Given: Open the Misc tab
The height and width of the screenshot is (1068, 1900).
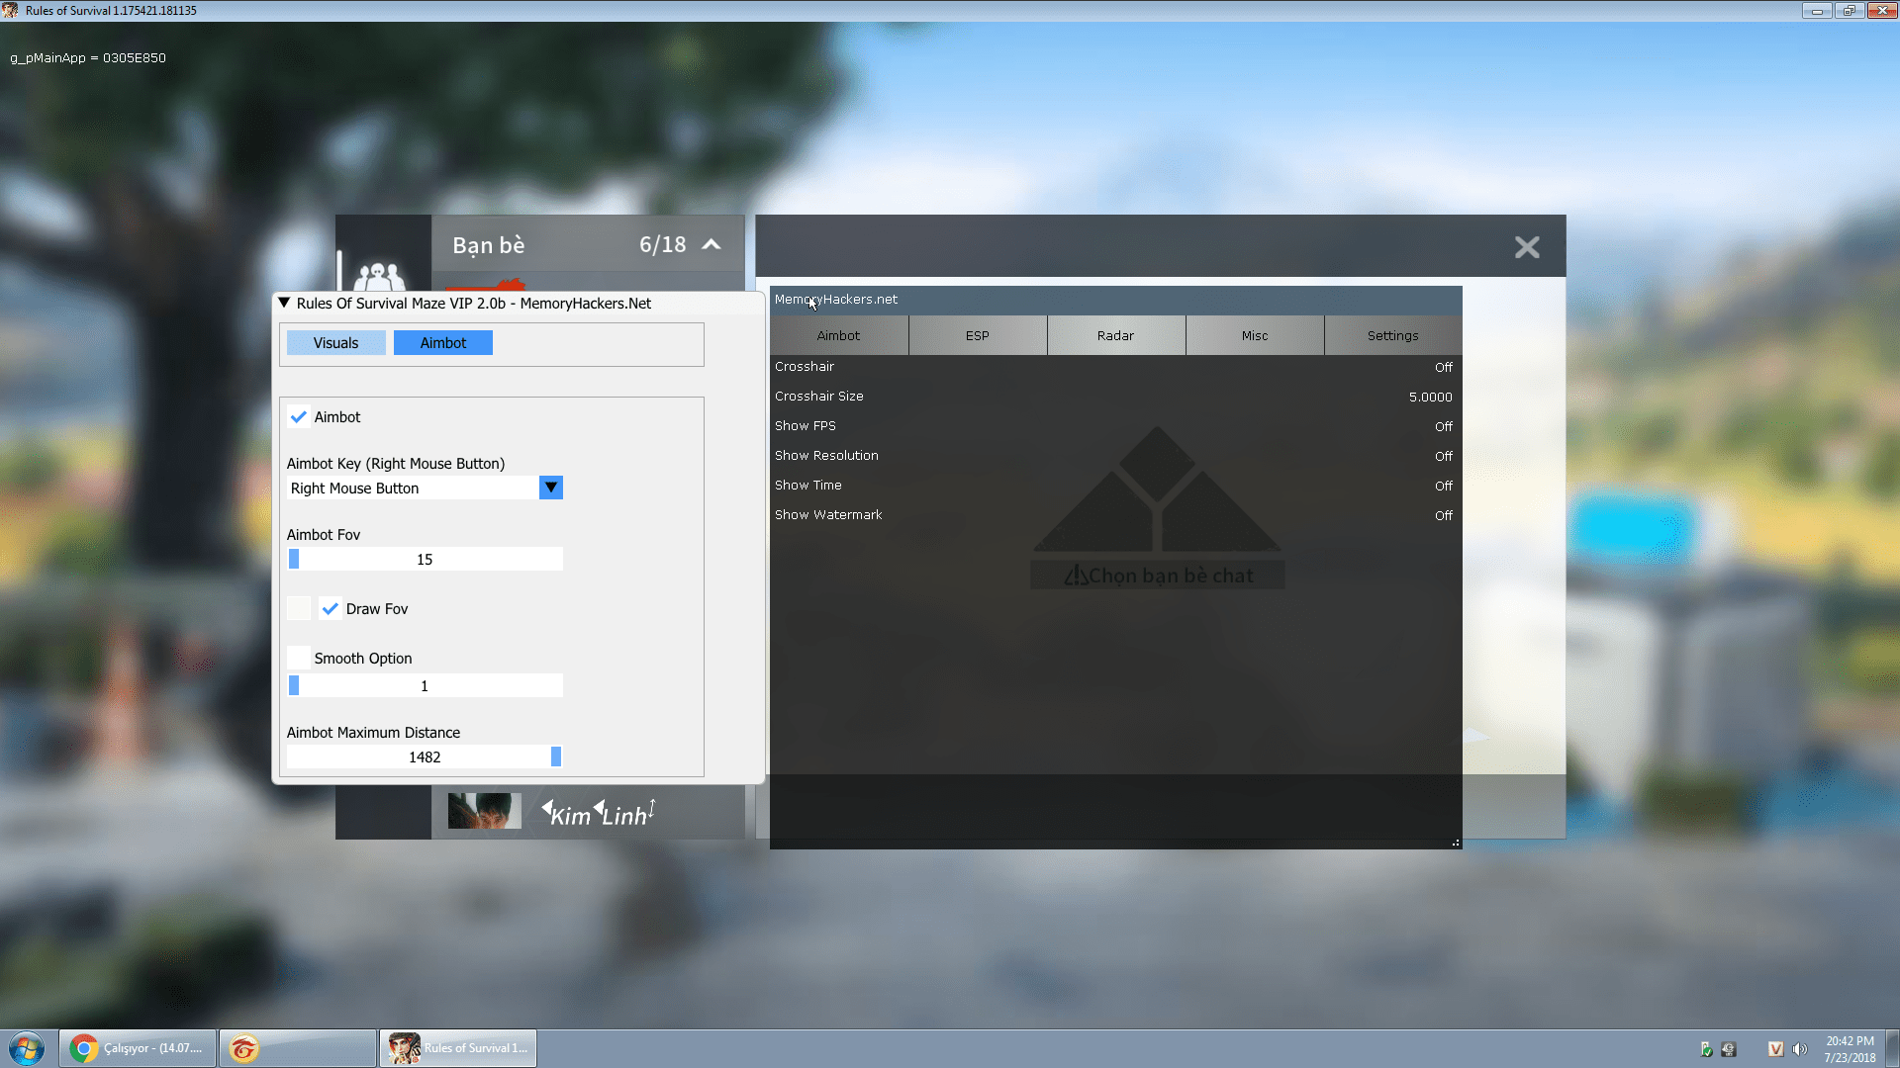Looking at the screenshot, I should 1255,335.
